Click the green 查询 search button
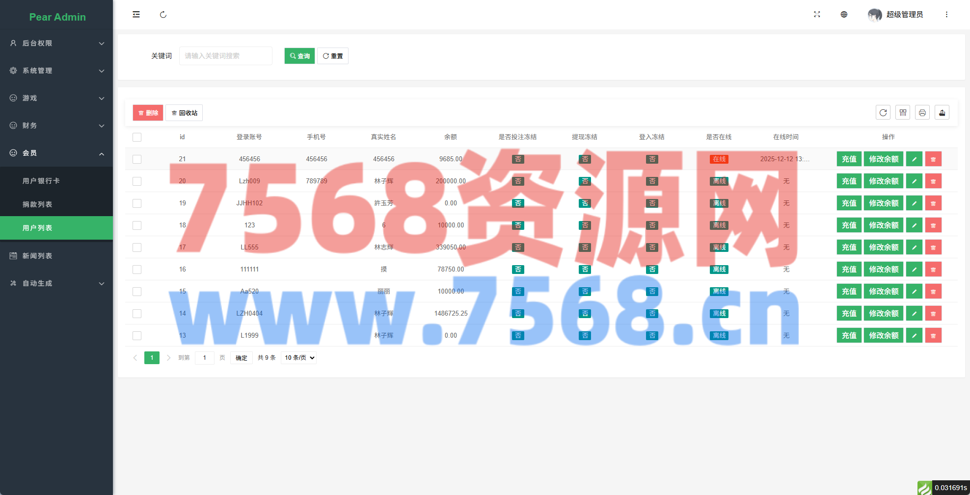This screenshot has width=970, height=495. 299,56
